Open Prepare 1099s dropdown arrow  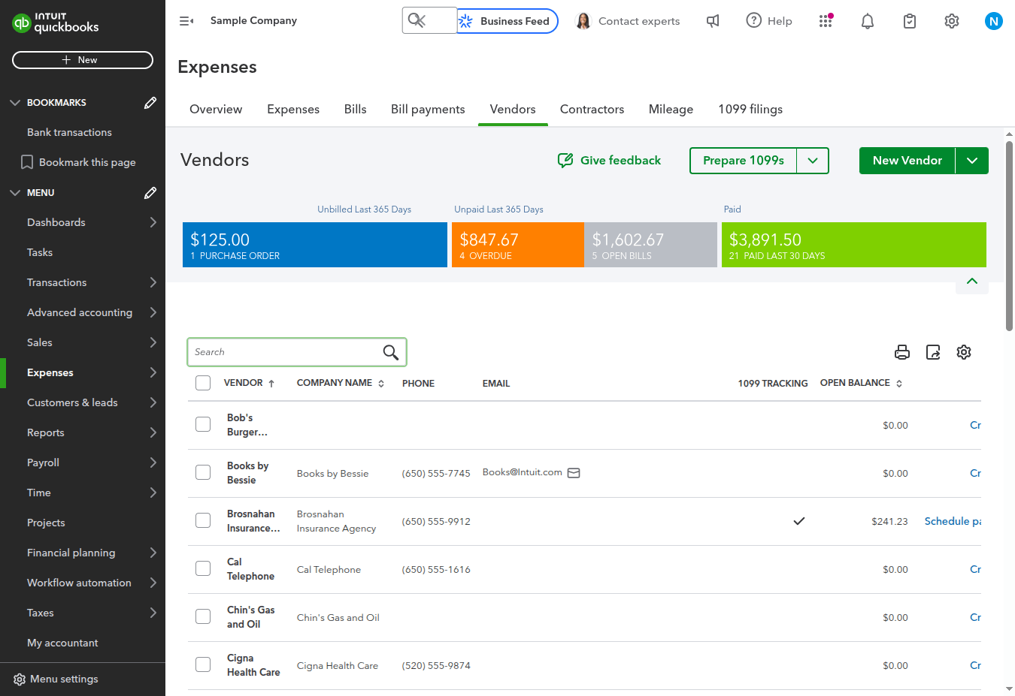click(x=813, y=161)
